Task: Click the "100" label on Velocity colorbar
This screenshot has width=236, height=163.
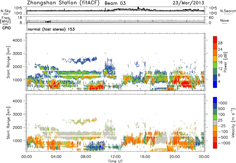Action: [222, 114]
